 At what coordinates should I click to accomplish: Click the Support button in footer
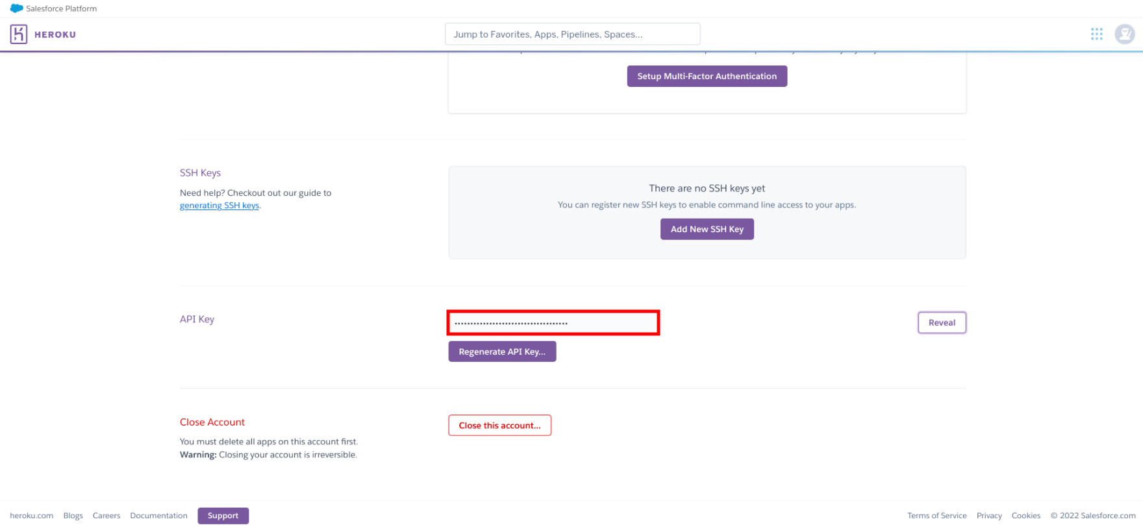point(223,516)
